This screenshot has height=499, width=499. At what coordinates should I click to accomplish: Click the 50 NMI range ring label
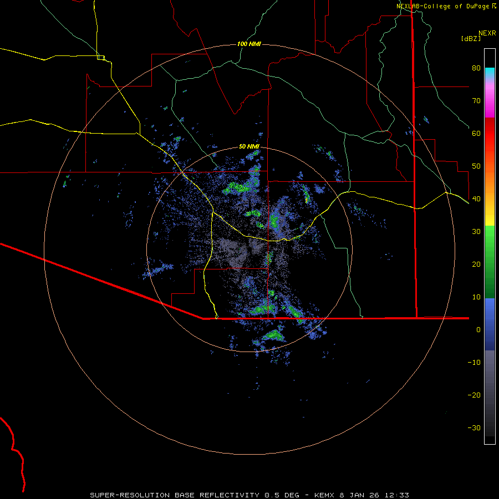[249, 147]
